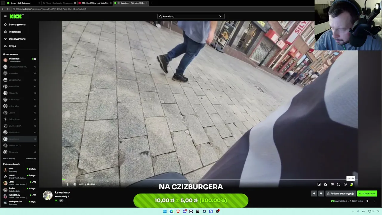Seek along the video progress bar
This screenshot has width=382, height=215.
(x=210, y=180)
